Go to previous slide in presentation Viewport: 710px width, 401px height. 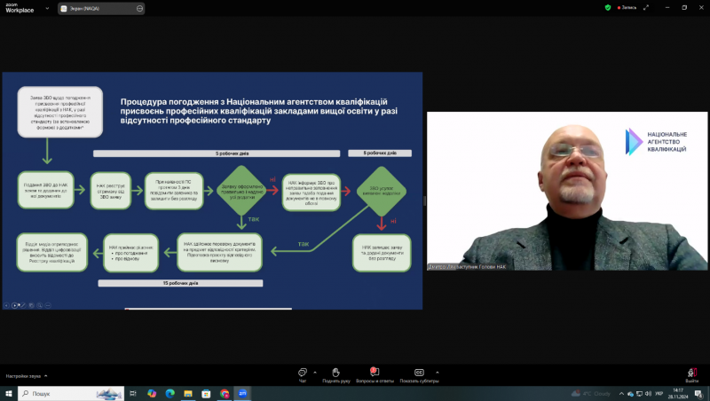(x=6, y=305)
